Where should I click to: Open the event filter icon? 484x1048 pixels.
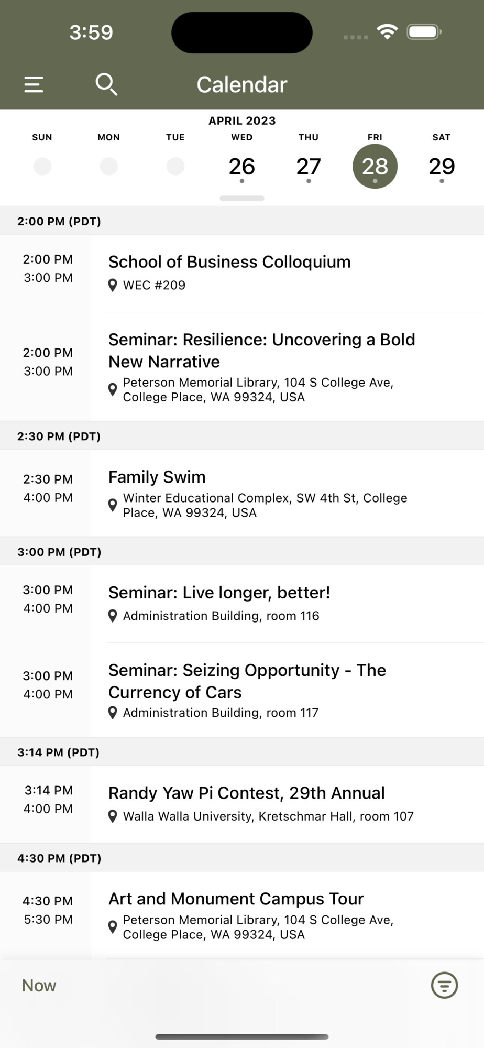(444, 986)
